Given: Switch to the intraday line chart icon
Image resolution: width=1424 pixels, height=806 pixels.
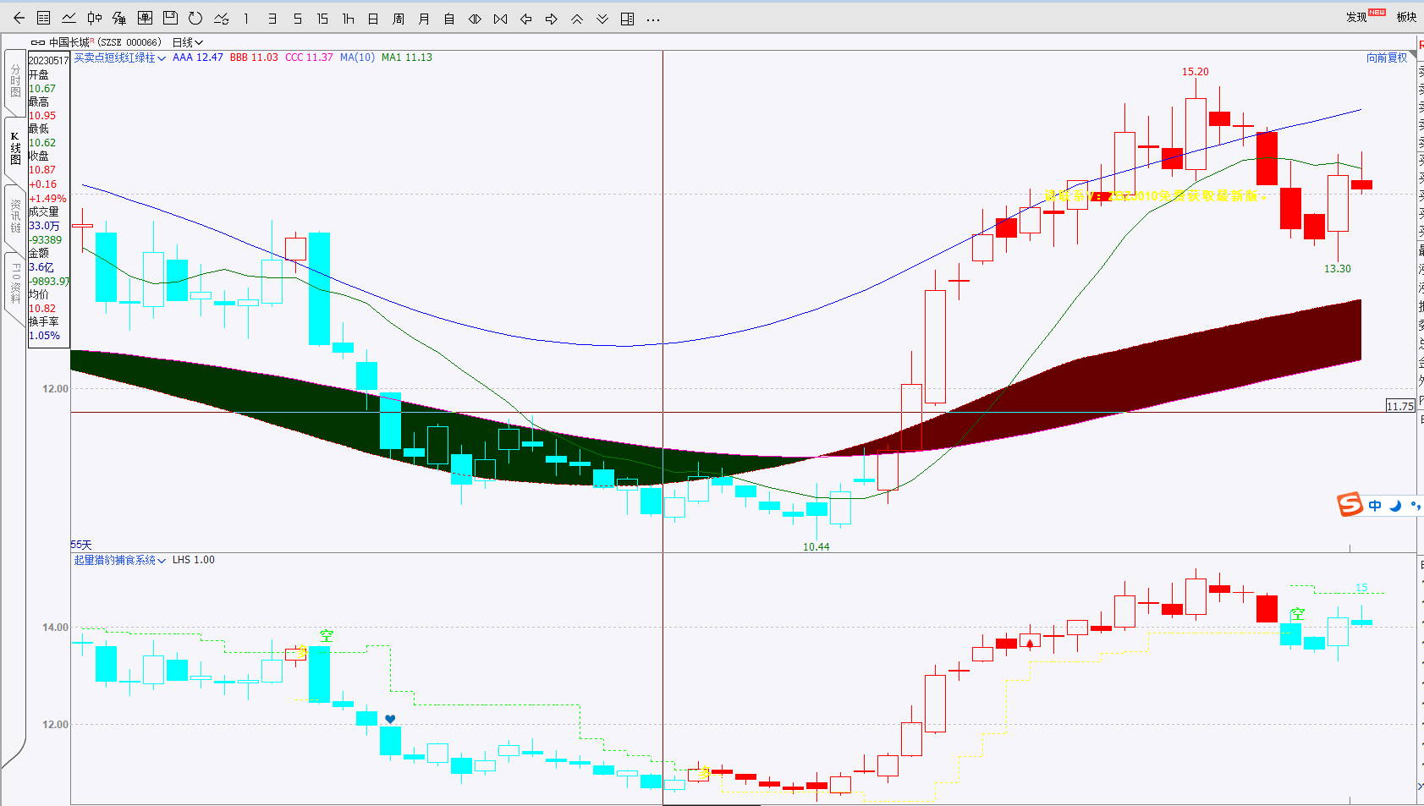Looking at the screenshot, I should pyautogui.click(x=69, y=18).
